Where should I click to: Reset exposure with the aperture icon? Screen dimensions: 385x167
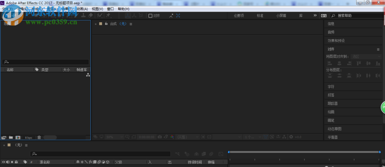291,137
